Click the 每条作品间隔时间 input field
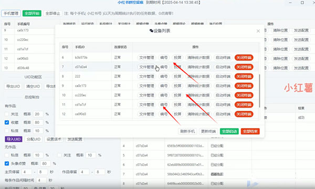 pos(41,180)
